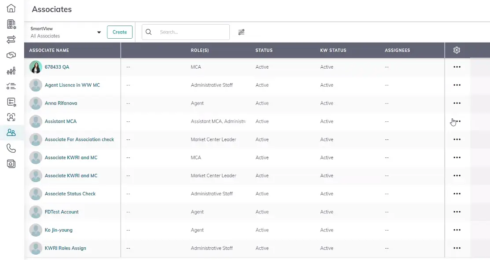Open Associate Status Check profile
490x260 pixels.
pyautogui.click(x=70, y=194)
